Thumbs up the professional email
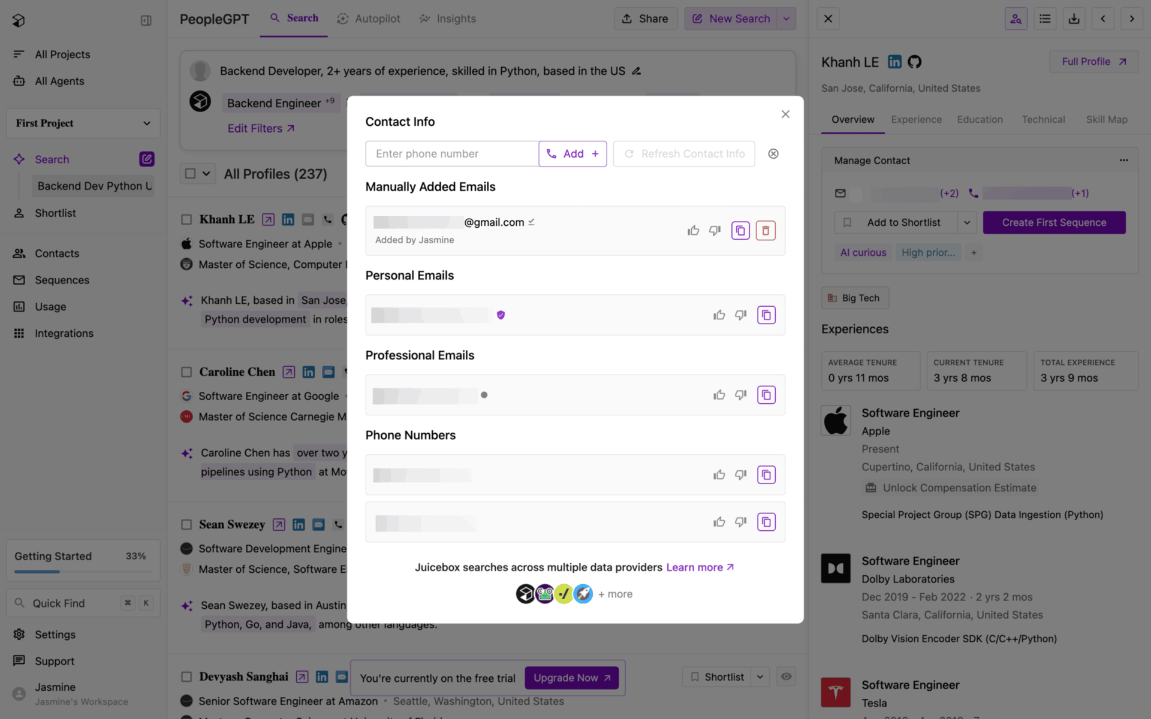The height and width of the screenshot is (719, 1151). tap(719, 395)
